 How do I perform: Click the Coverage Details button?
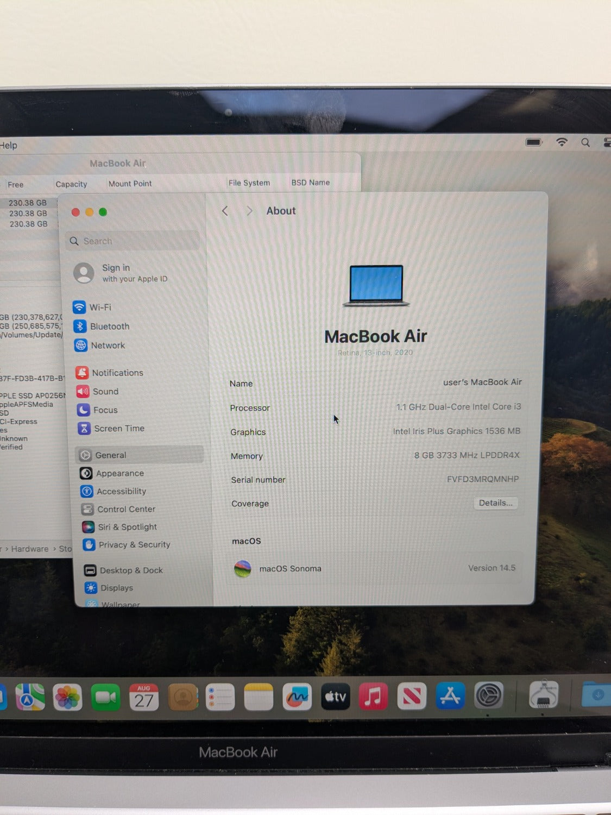pyautogui.click(x=495, y=503)
